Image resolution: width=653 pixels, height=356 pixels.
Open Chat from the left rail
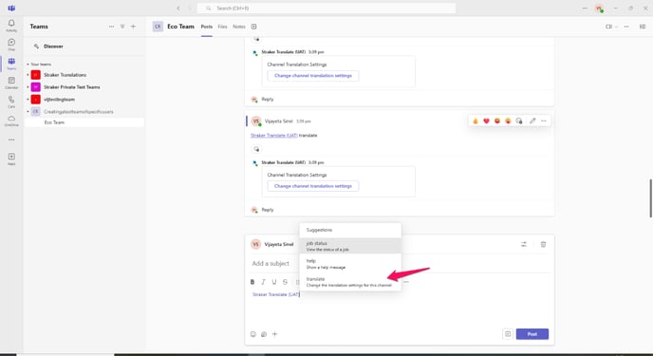pyautogui.click(x=11, y=44)
